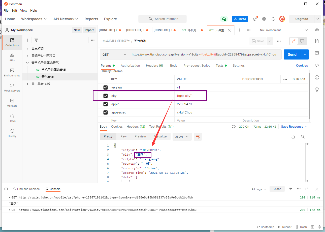The width and height of the screenshot is (325, 232).
Task: Open Comments icon in right sidebar
Action: click(x=317, y=53)
